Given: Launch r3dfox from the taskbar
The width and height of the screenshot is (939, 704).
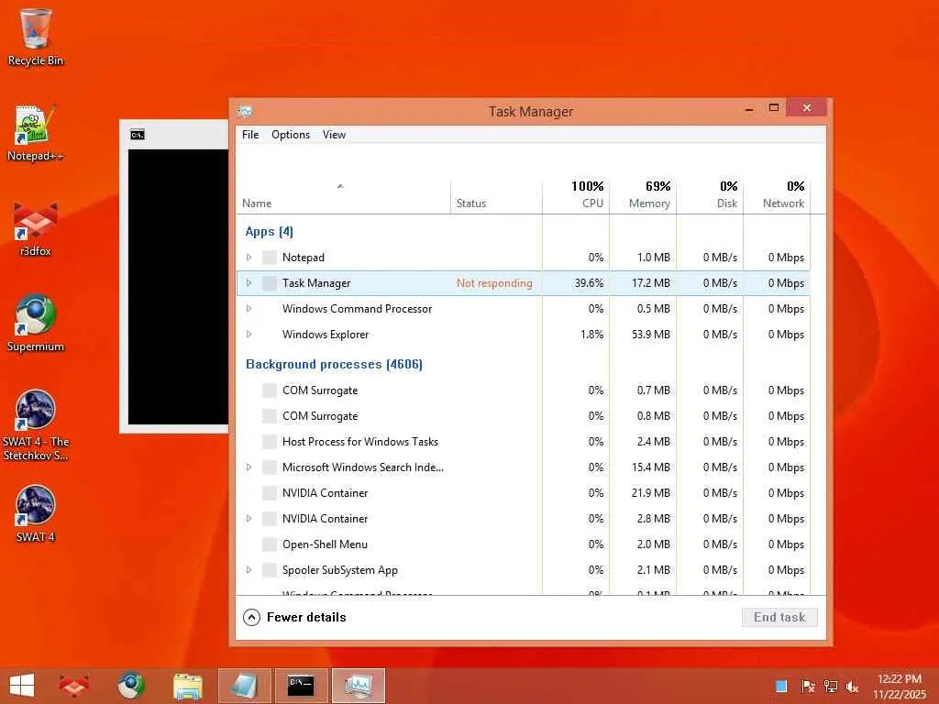Looking at the screenshot, I should pyautogui.click(x=74, y=686).
